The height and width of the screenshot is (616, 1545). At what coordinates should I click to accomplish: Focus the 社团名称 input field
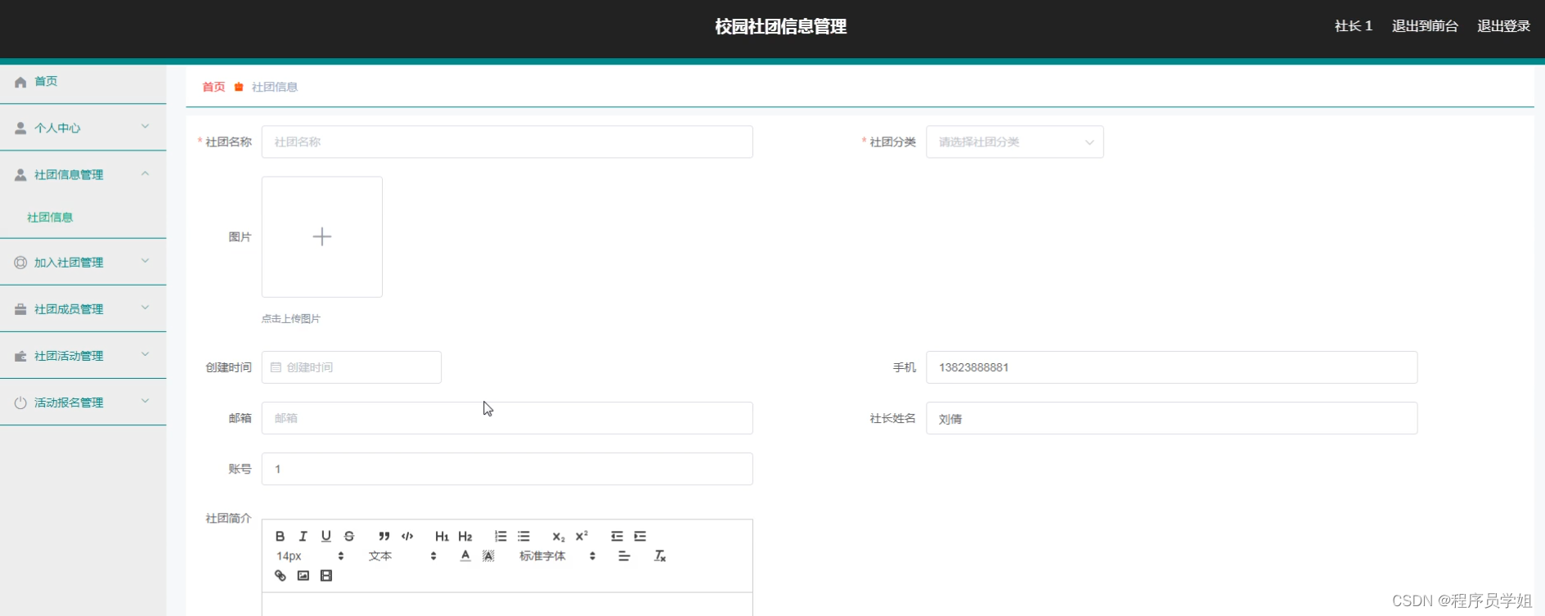(x=507, y=142)
